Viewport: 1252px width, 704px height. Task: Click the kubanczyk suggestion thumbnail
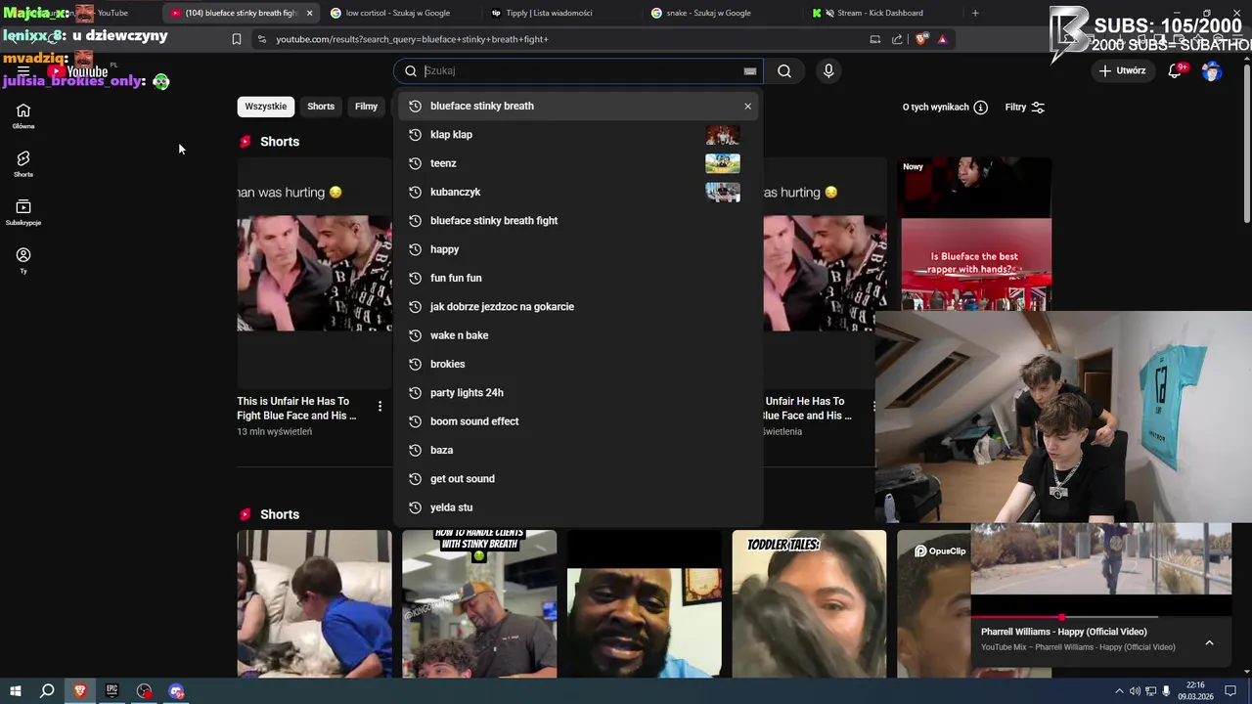[723, 192]
